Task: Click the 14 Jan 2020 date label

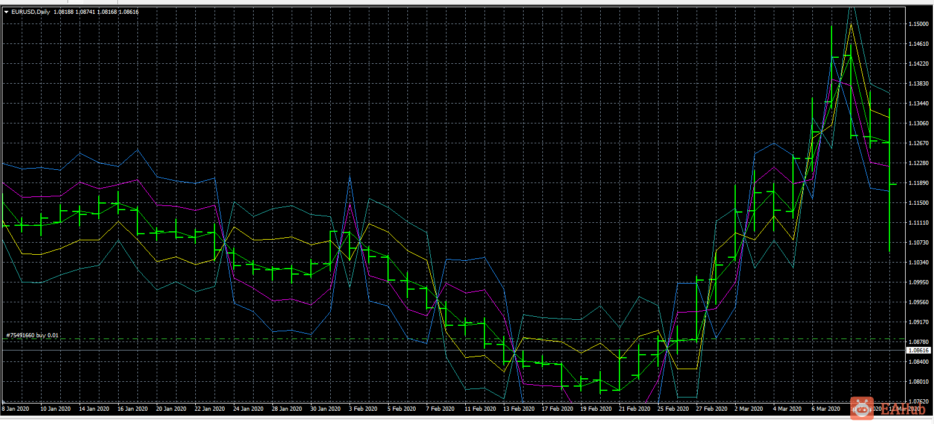Action: pyautogui.click(x=93, y=408)
